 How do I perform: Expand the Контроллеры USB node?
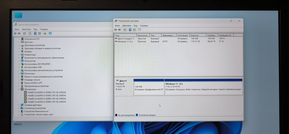click(x=19, y=67)
